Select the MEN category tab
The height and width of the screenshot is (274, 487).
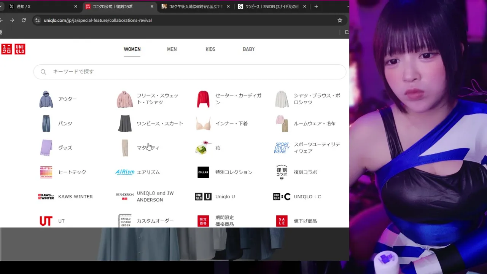coord(172,49)
